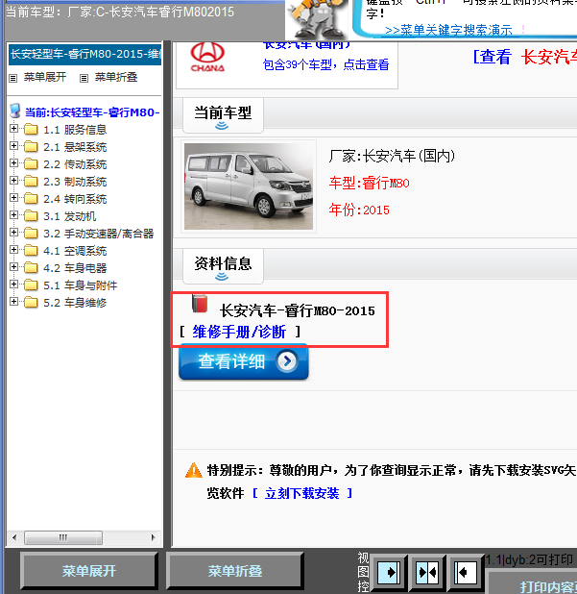This screenshot has height=594, width=577.
Task: Click folder icon for 2.2 传动系统
Action: click(31, 164)
